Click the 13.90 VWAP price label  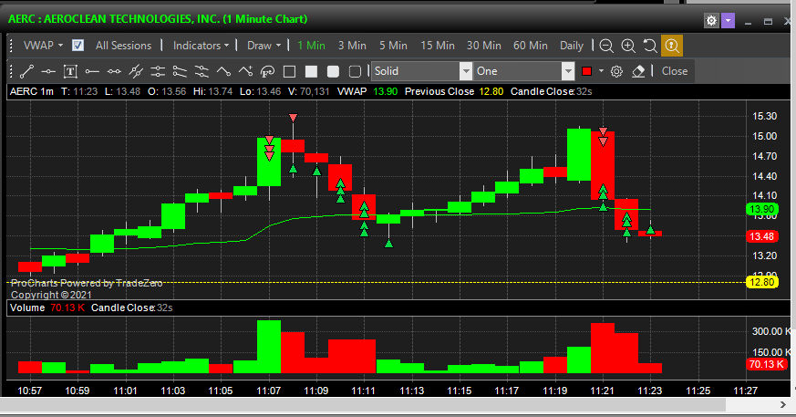(x=762, y=209)
